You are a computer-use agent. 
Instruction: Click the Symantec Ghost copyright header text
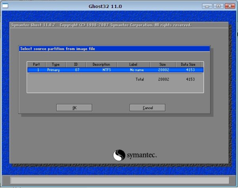[100, 25]
